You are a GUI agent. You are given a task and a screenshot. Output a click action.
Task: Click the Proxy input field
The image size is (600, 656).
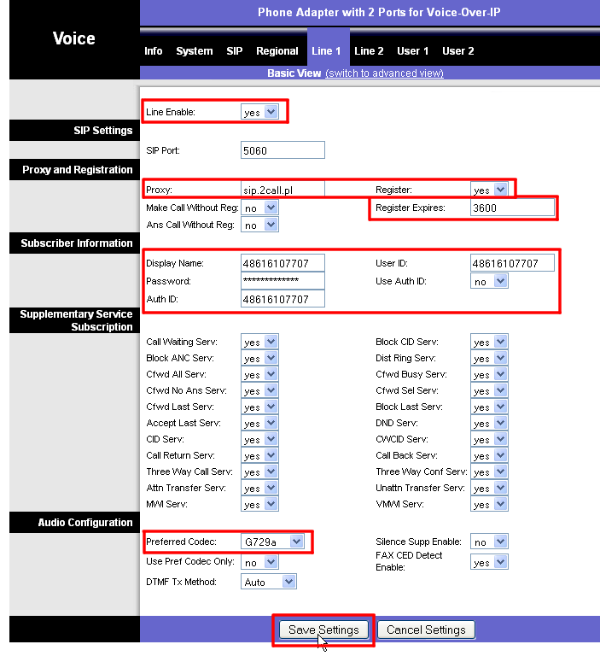click(x=283, y=190)
